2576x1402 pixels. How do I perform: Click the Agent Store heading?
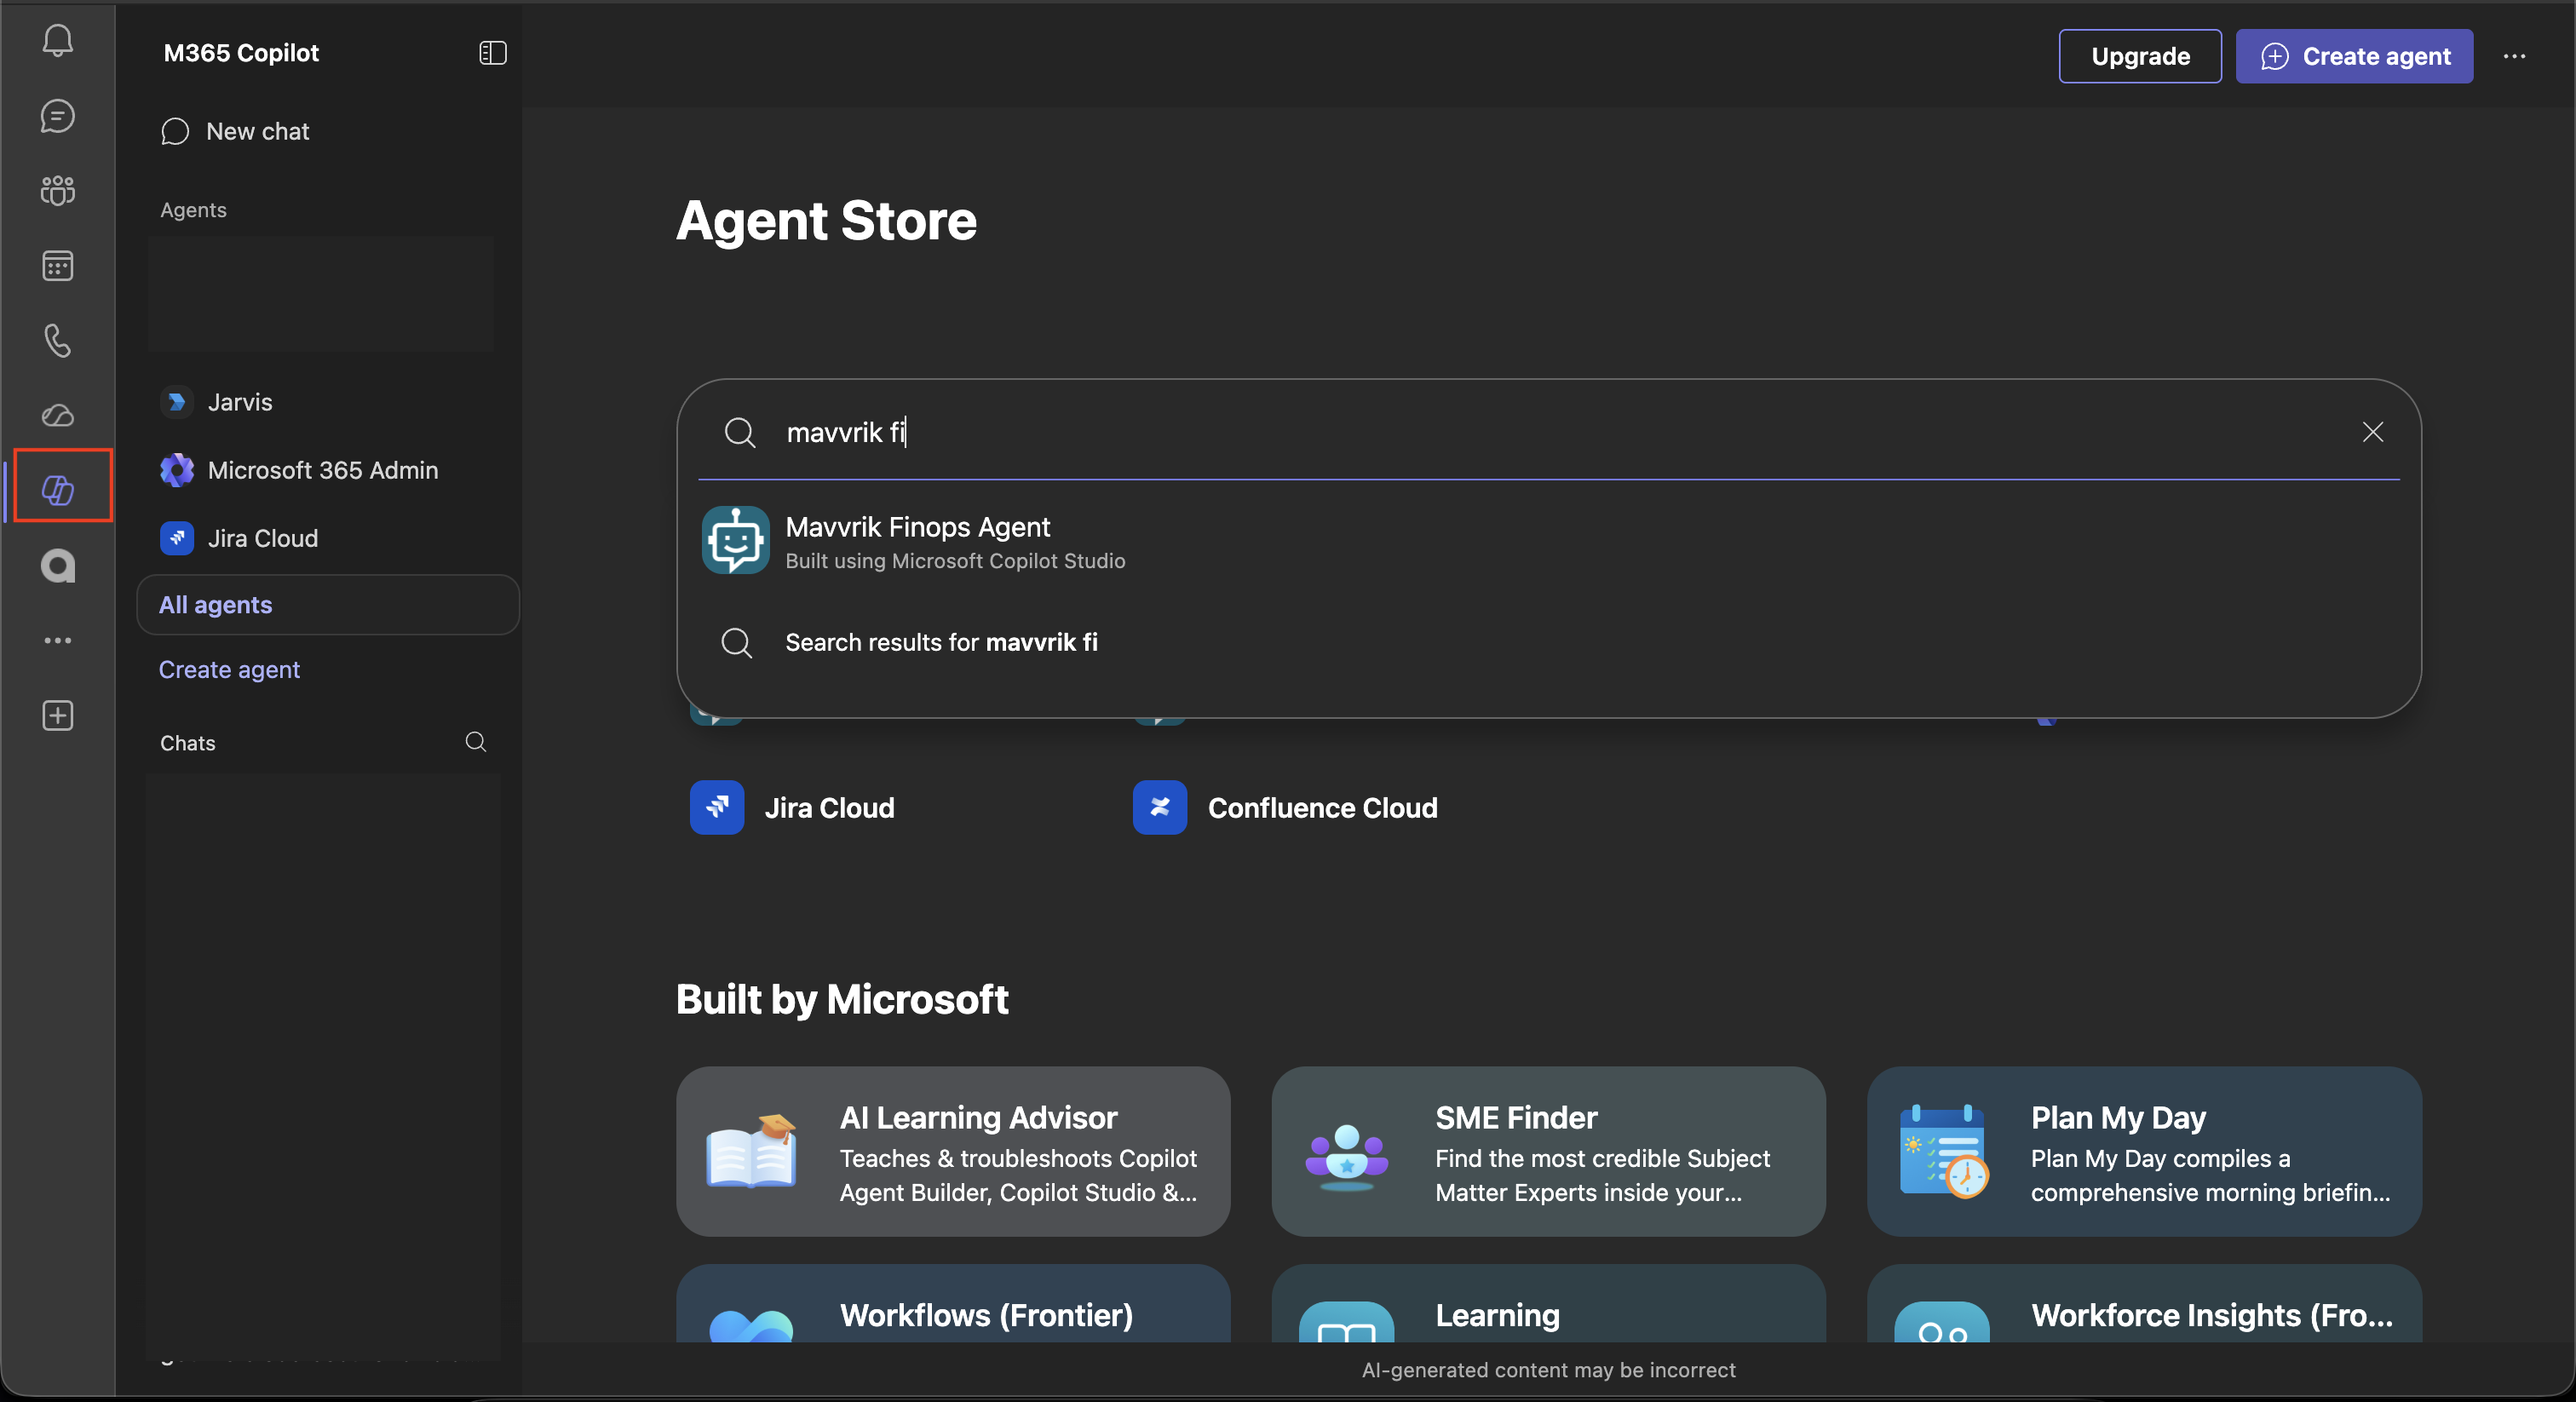click(x=826, y=221)
